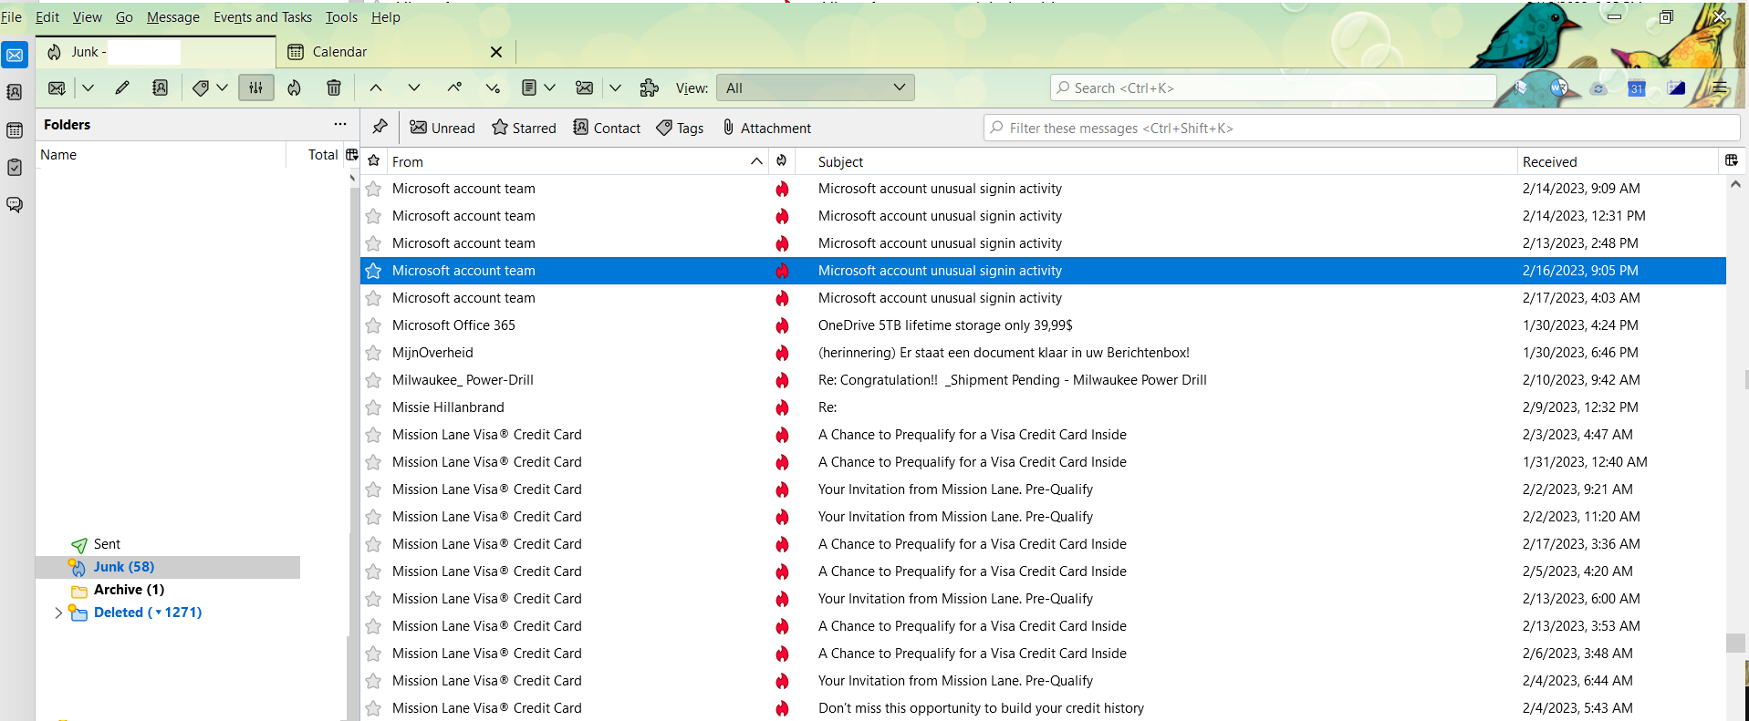
Task: Close the Calendar tab
Action: pos(496,52)
